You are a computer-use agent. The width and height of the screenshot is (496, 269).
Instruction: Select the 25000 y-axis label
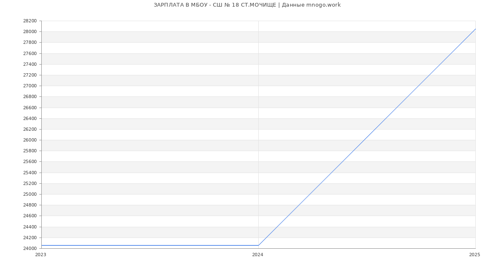tap(30, 195)
